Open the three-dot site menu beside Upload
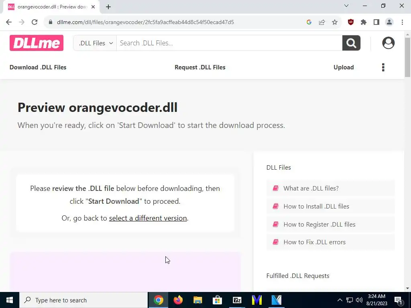 coord(383,67)
